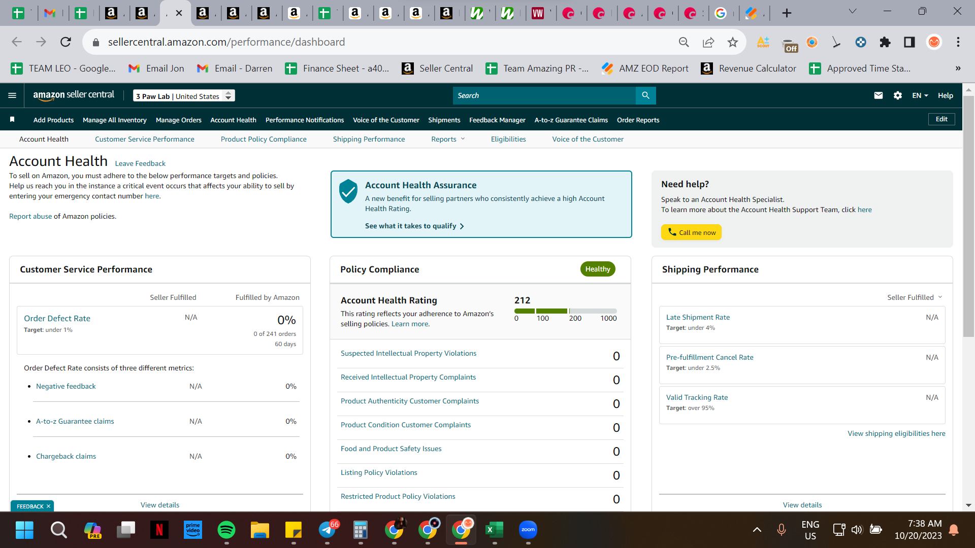
Task: Open a new browser tab
Action: [x=787, y=13]
